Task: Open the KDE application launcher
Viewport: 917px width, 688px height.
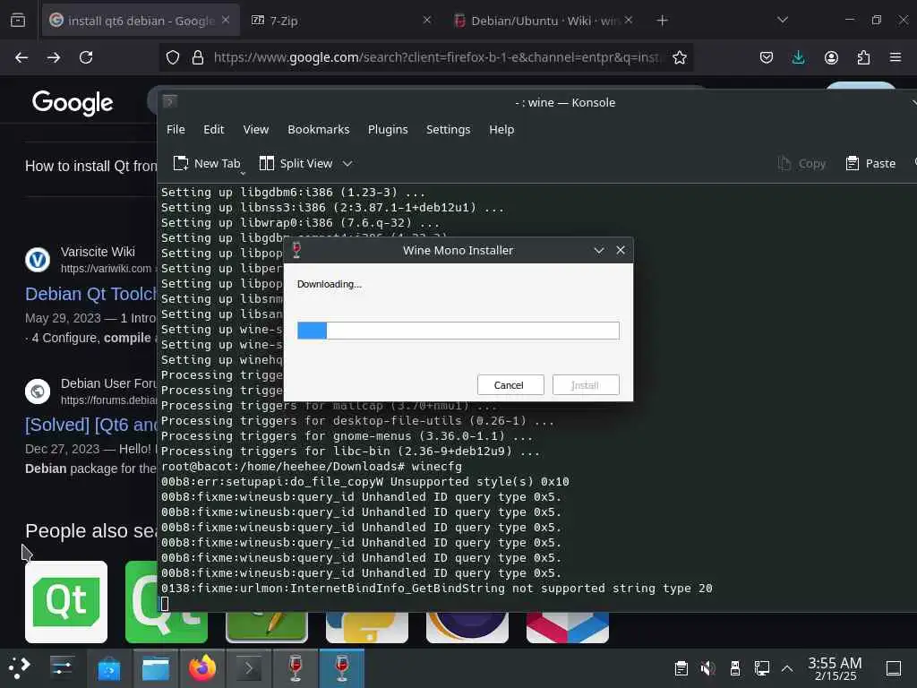Action: (20, 668)
